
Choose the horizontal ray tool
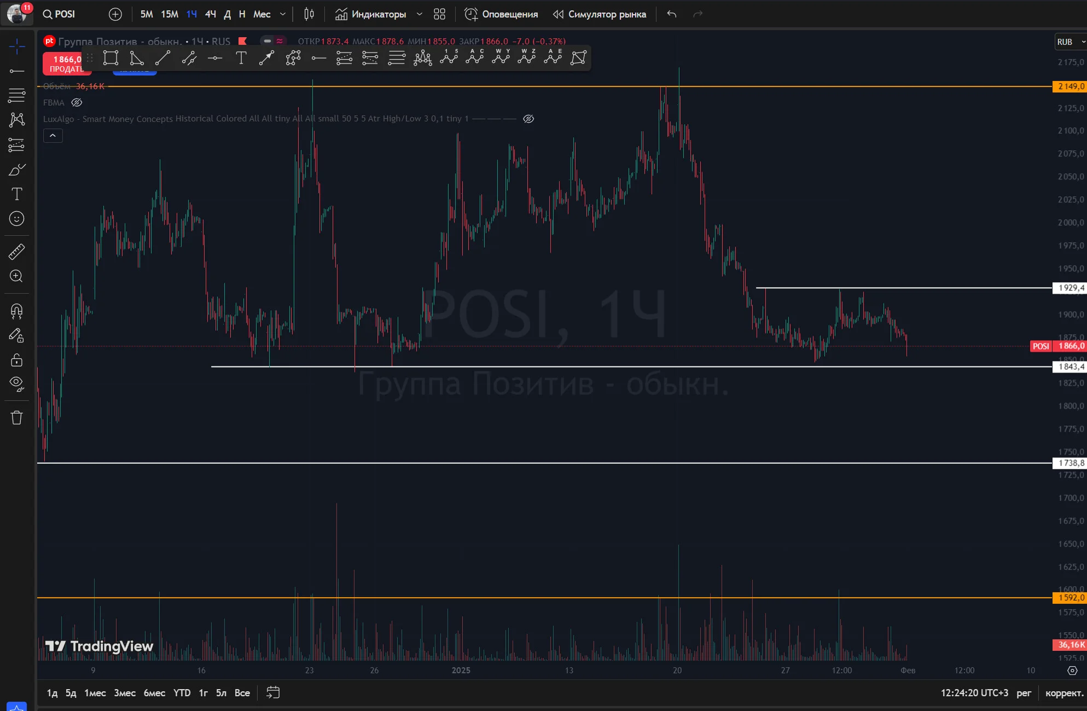319,58
